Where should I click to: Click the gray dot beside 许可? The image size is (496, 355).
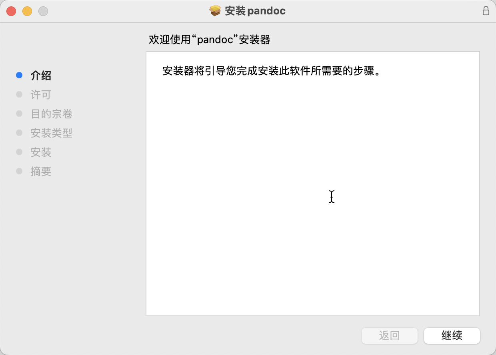(19, 94)
